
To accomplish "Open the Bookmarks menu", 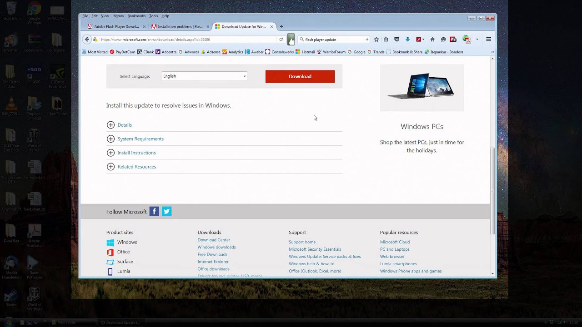I will pos(136,16).
